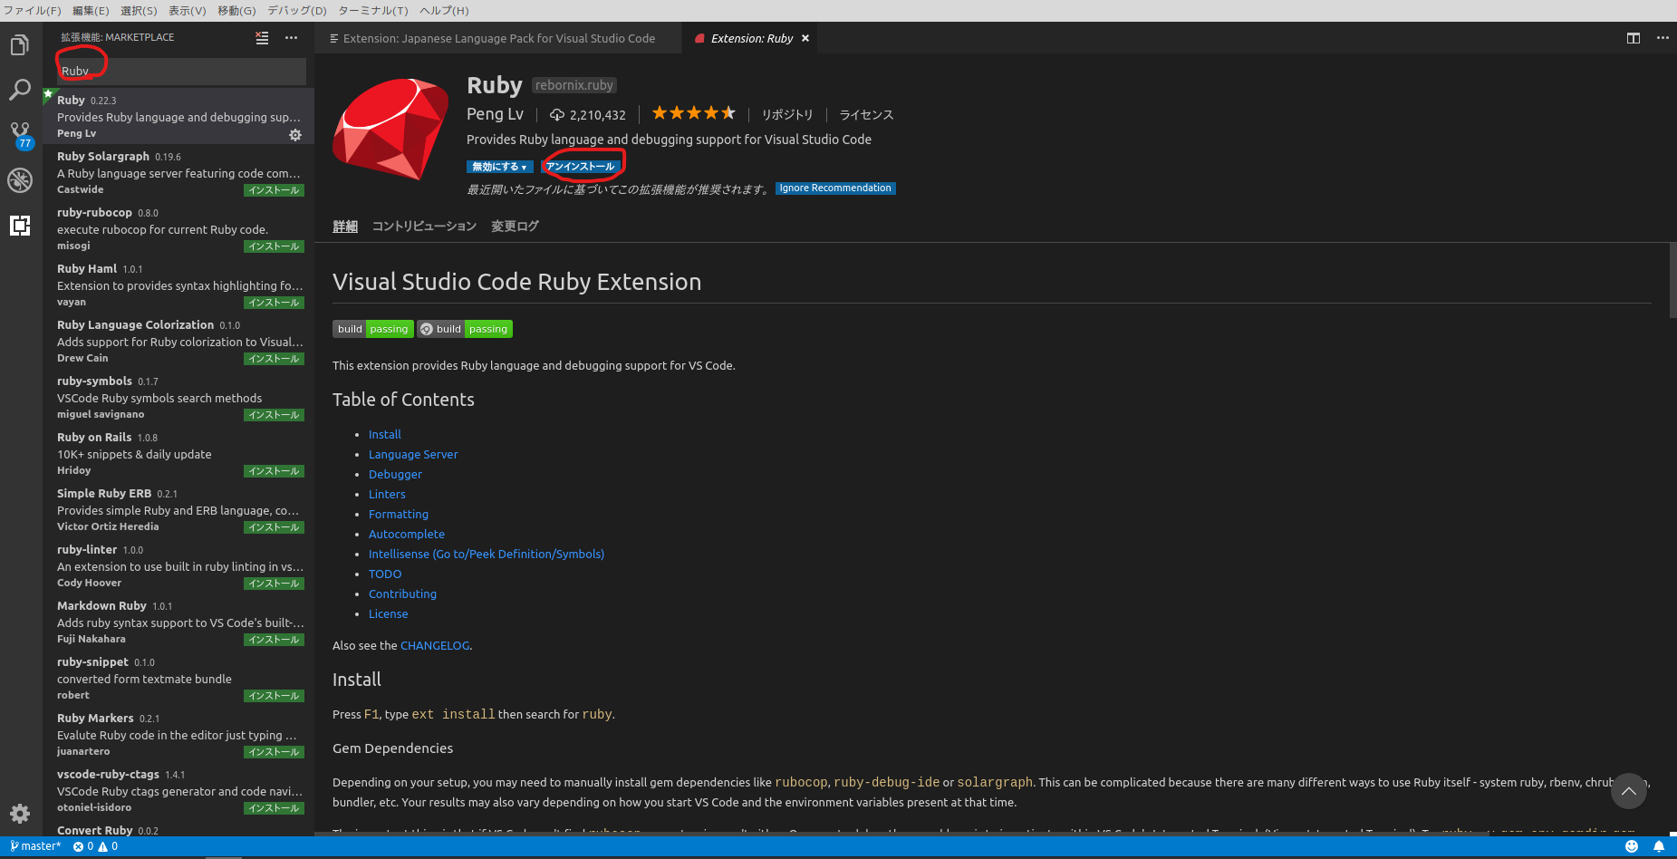The image size is (1677, 859).
Task: Install ruby-snippet extension
Action: (x=274, y=696)
